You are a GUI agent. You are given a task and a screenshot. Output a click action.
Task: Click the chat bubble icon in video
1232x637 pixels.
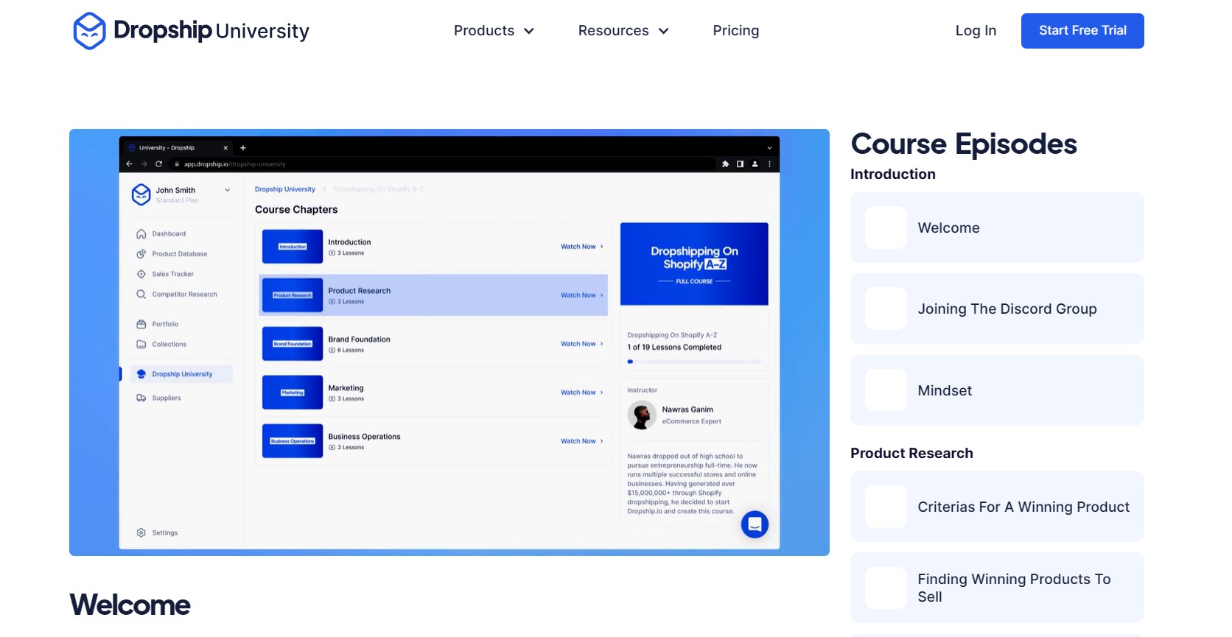pyautogui.click(x=755, y=524)
